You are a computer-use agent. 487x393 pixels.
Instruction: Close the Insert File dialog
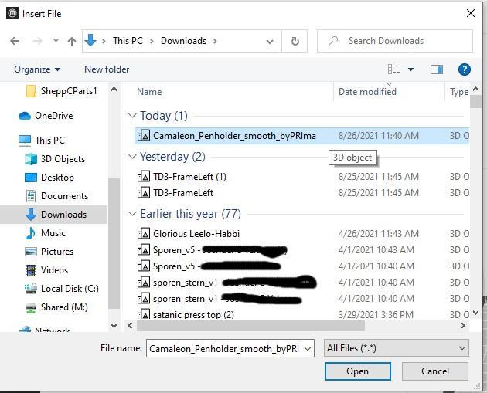(x=471, y=13)
